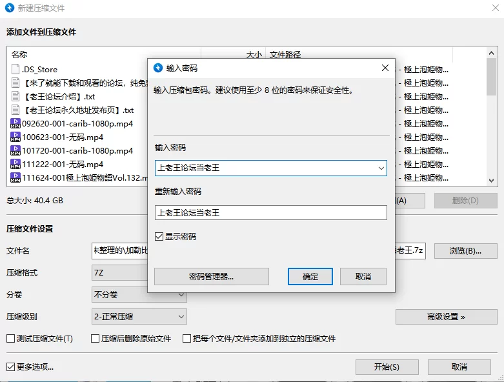Image resolution: width=504 pixels, height=382 pixels.
Task: Click 取消 in the password dialog
Action: 363,276
